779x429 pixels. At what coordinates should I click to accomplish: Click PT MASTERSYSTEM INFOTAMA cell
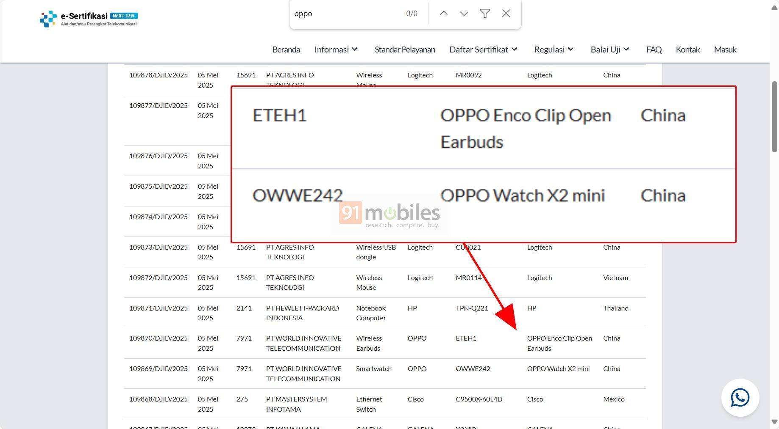pyautogui.click(x=296, y=404)
